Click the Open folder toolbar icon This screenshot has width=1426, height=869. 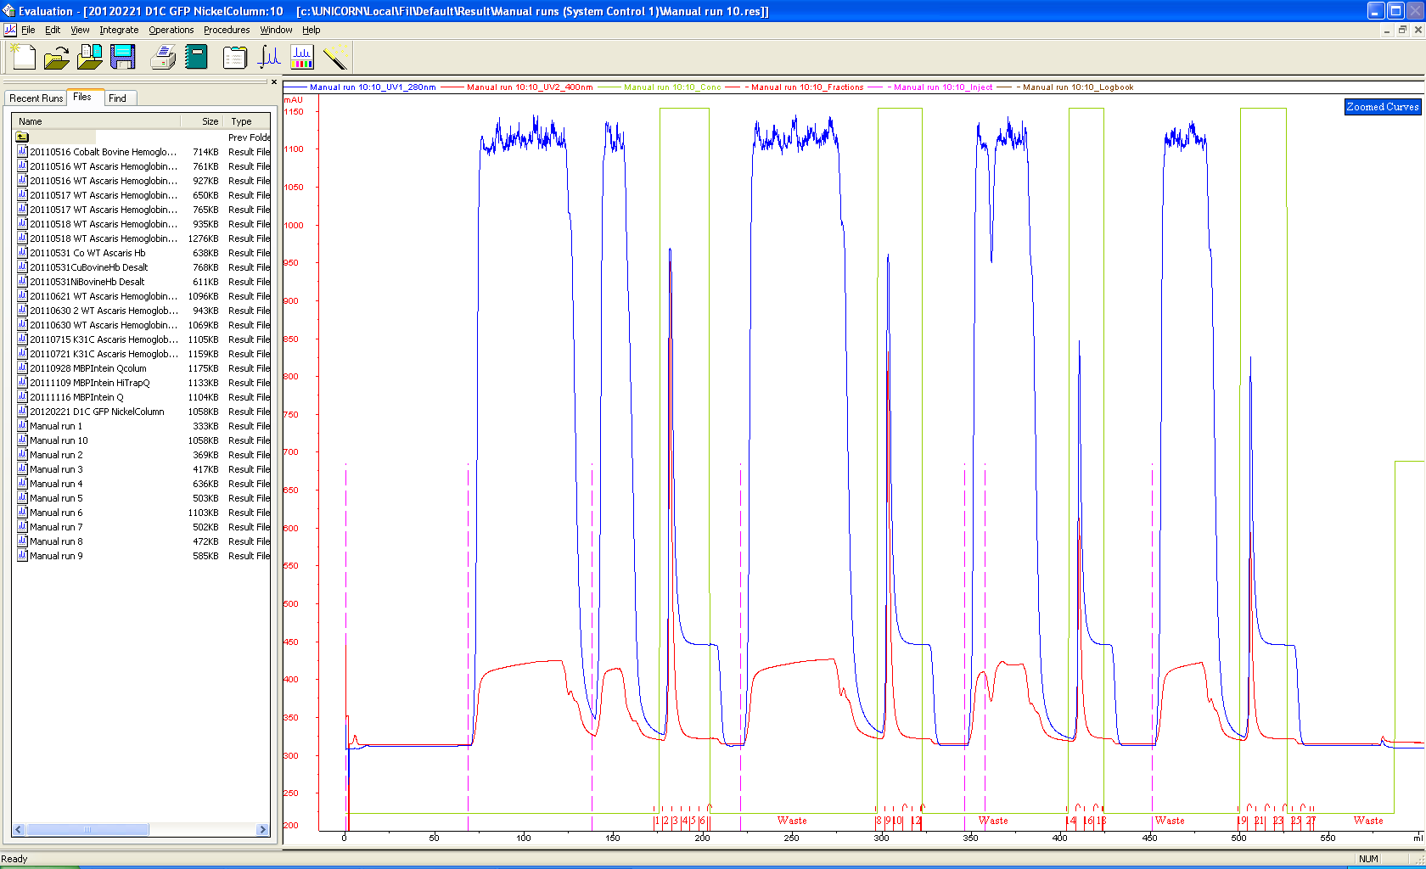click(56, 57)
